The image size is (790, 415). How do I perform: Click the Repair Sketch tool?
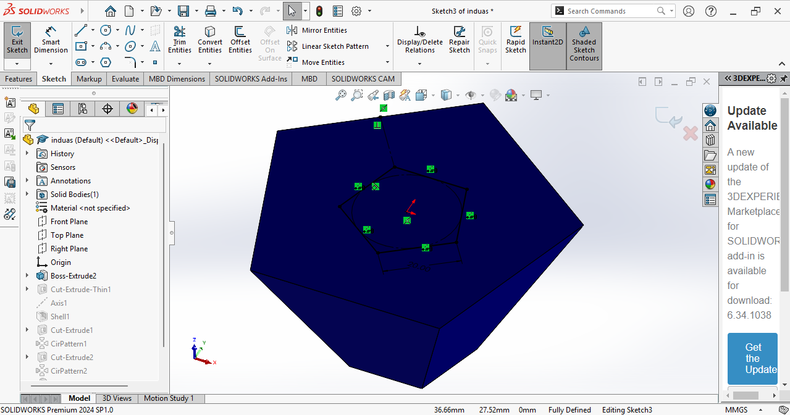(460, 40)
